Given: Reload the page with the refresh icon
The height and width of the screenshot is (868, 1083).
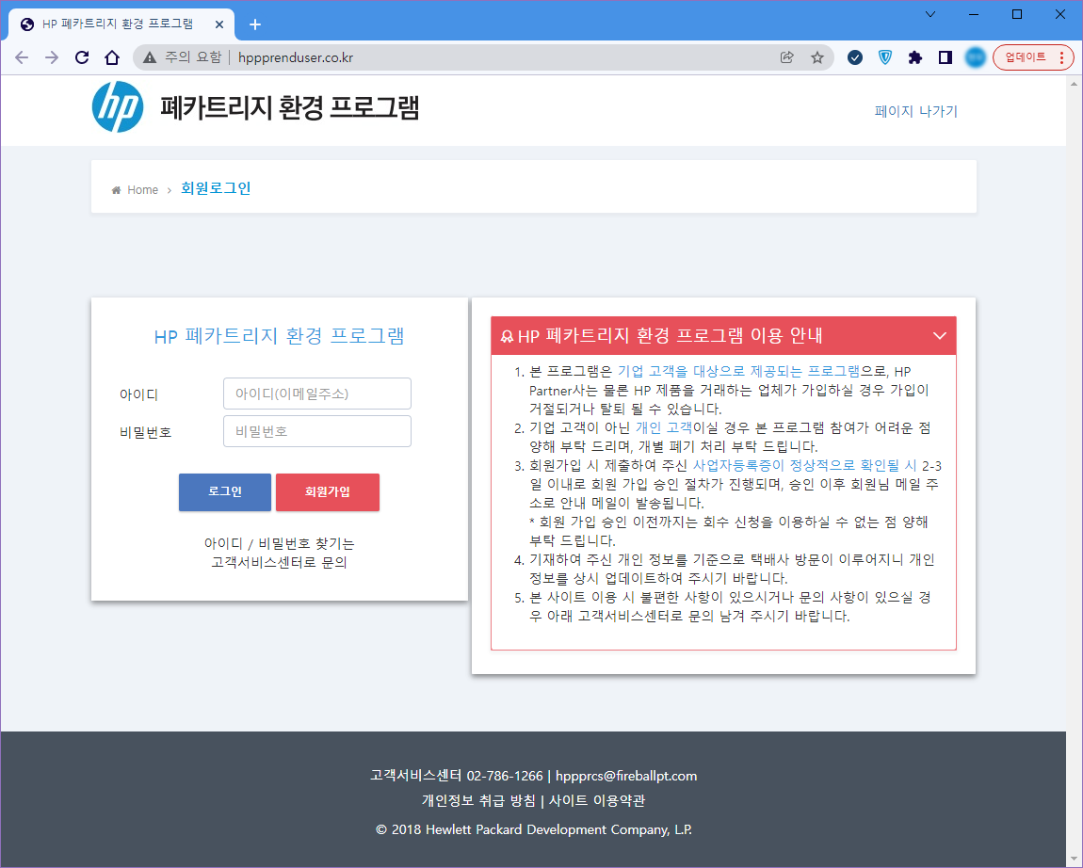Looking at the screenshot, I should pyautogui.click(x=82, y=57).
